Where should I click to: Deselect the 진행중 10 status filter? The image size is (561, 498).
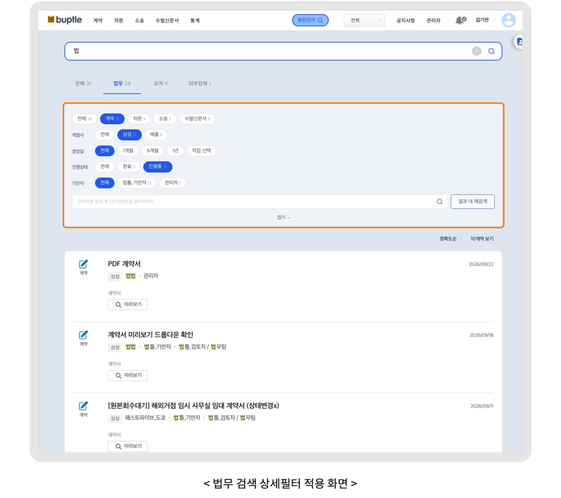pyautogui.click(x=158, y=167)
